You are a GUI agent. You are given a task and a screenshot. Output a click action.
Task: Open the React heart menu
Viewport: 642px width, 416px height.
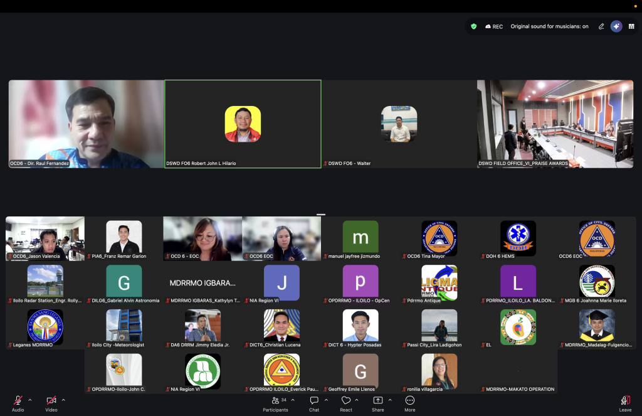[346, 403]
